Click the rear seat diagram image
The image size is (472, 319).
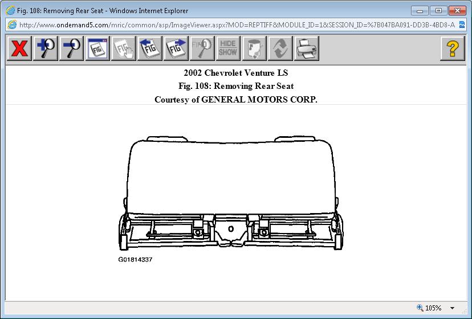pos(231,193)
